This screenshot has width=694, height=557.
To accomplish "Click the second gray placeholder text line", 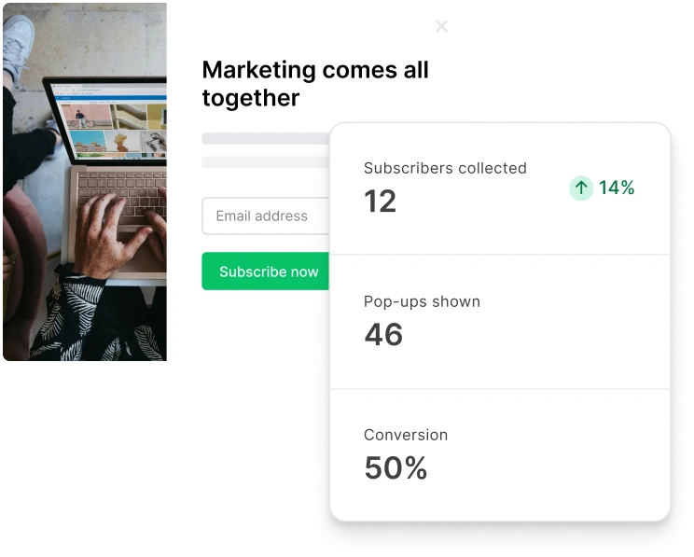I will tap(266, 161).
